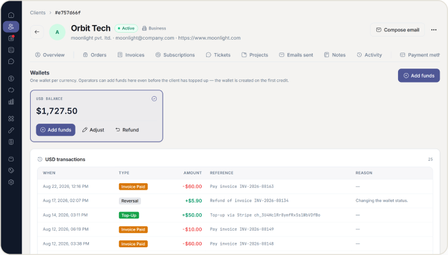Open the sidebar icon with red notification dot
Image resolution: width=448 pixels, height=255 pixels.
[11, 38]
